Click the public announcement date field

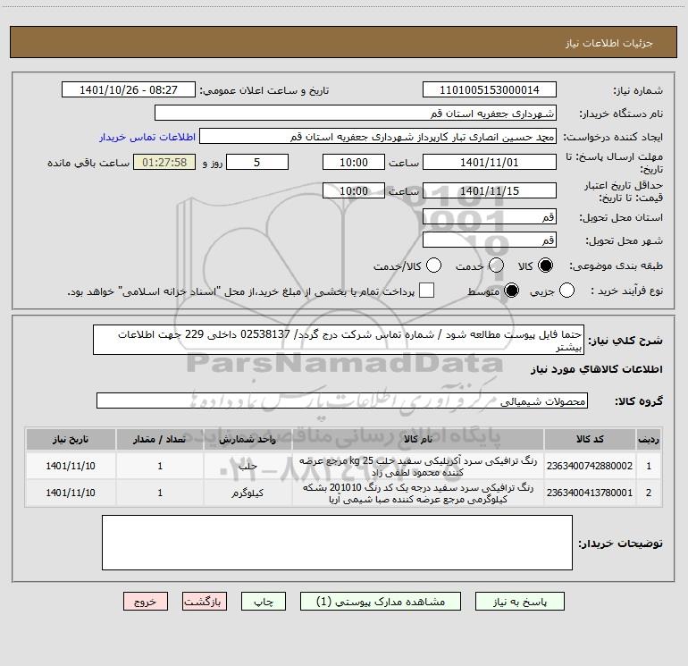pyautogui.click(x=129, y=90)
